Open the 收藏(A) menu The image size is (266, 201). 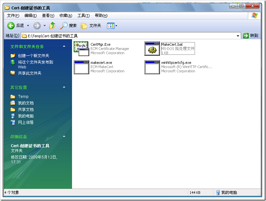tap(66, 16)
